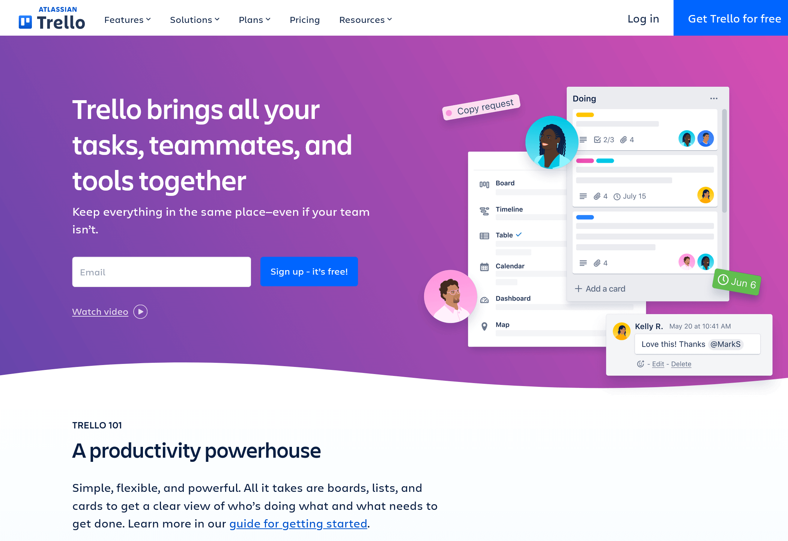788x541 pixels.
Task: Click the Dashboard view icon
Action: [484, 298]
